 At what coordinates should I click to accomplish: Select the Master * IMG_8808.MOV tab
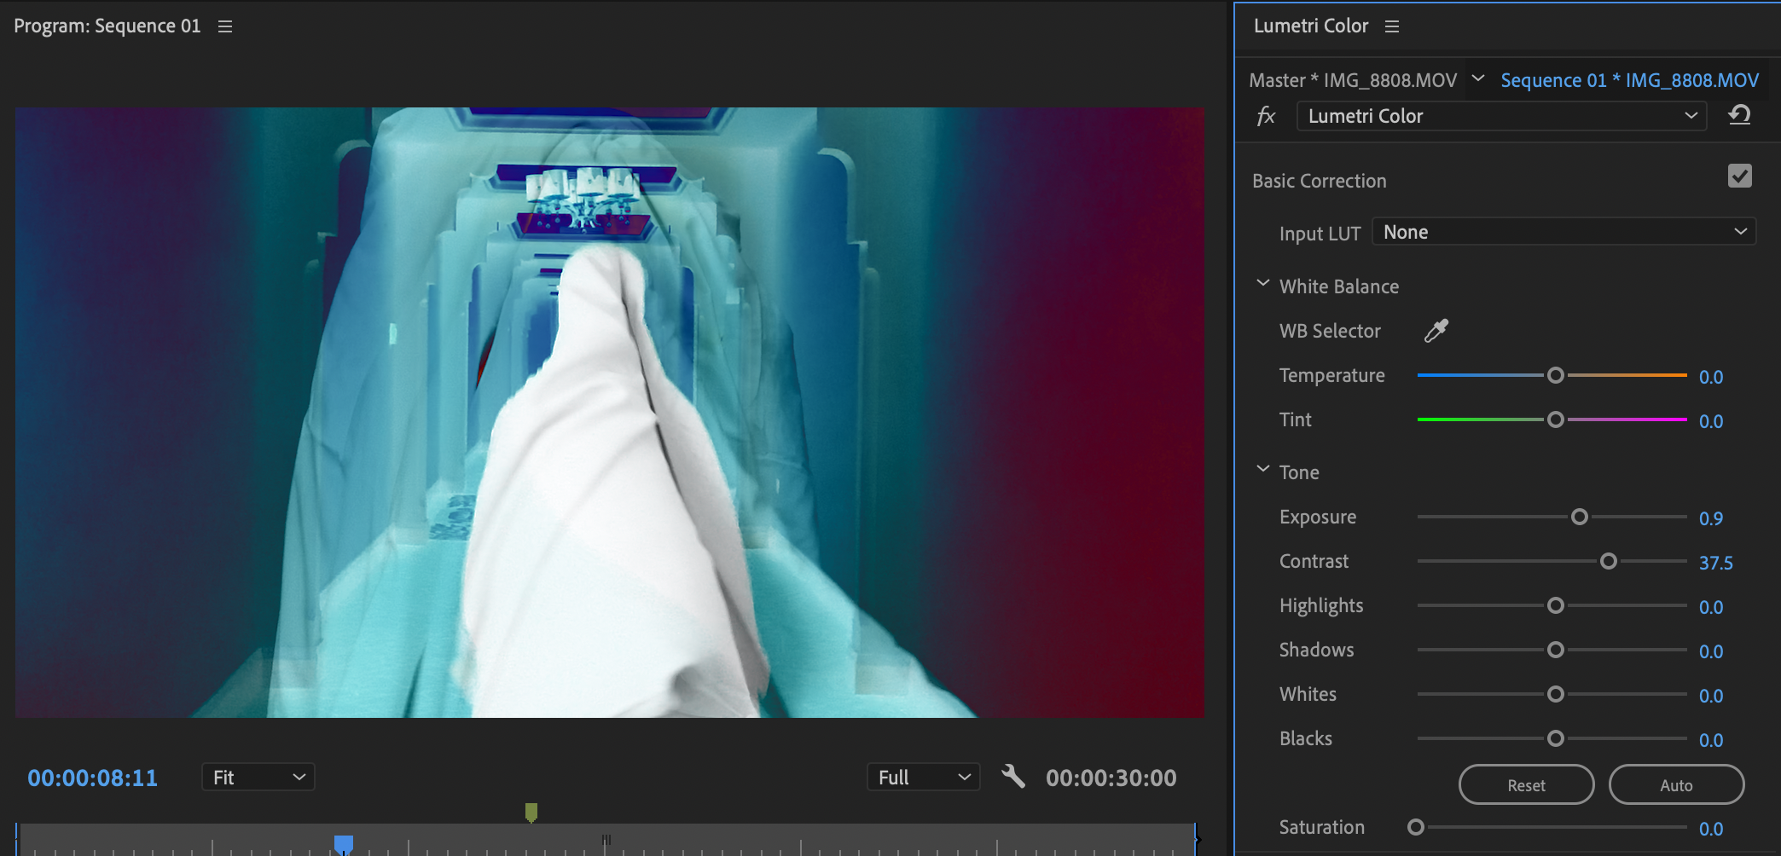(1352, 80)
